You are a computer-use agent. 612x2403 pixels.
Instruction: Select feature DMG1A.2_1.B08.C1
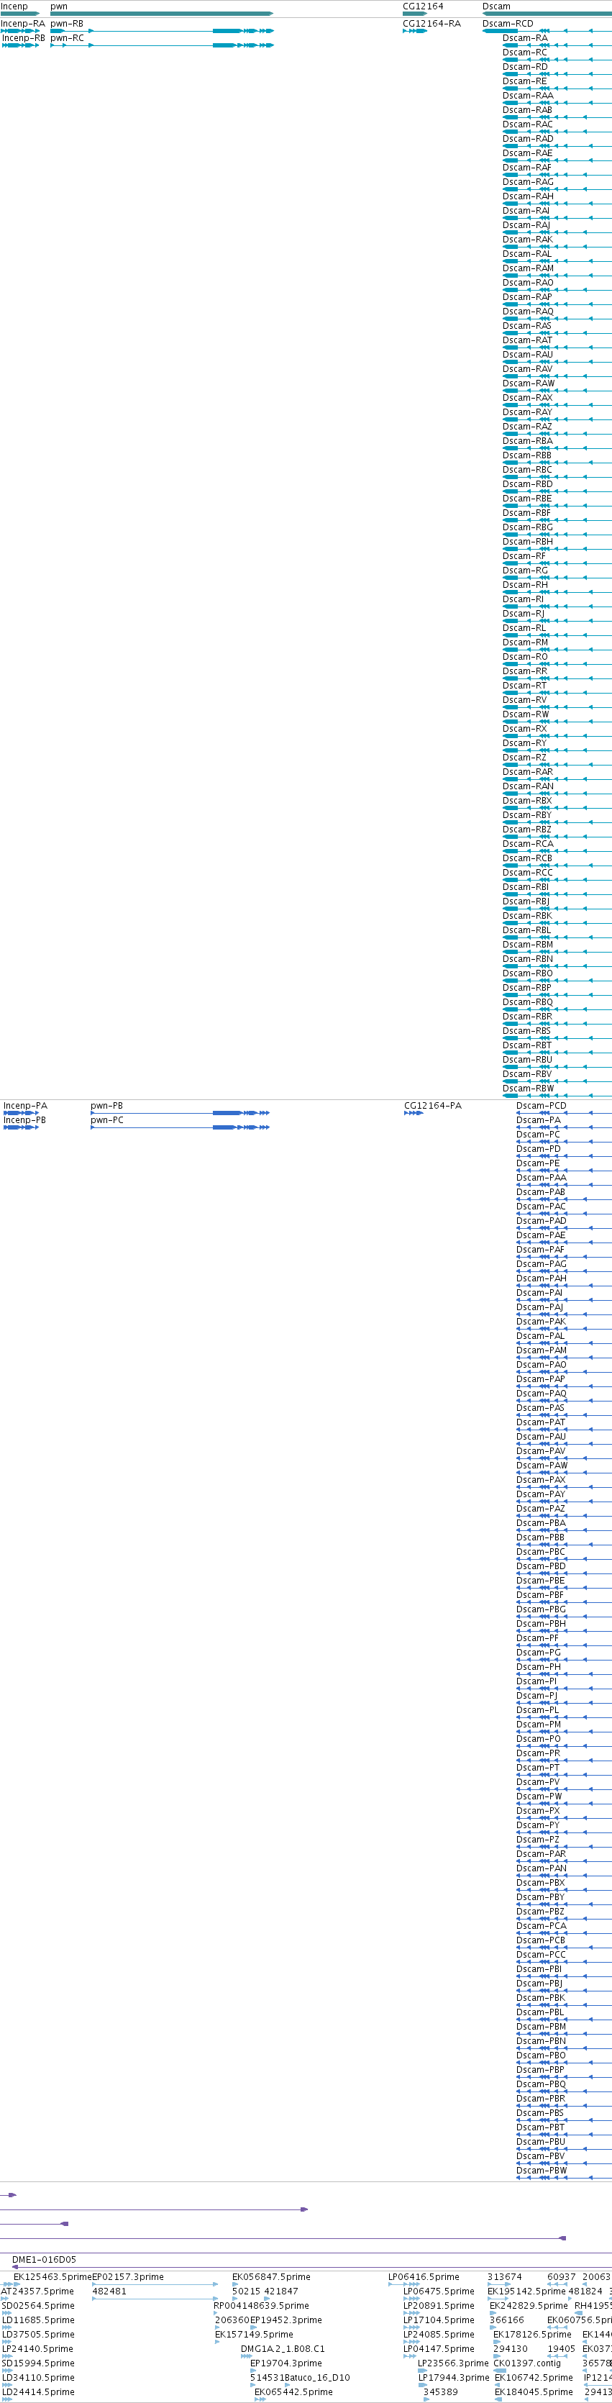pyautogui.click(x=283, y=2349)
